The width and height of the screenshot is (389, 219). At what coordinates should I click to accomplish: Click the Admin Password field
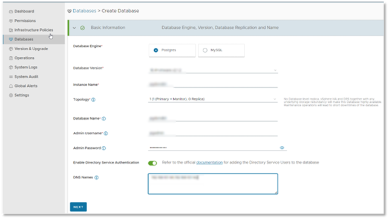(214, 148)
